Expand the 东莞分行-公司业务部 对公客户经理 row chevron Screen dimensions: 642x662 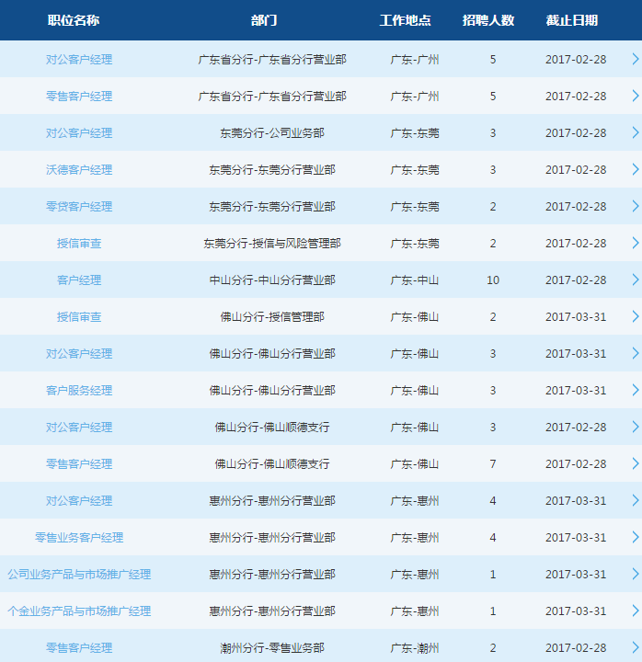click(635, 132)
